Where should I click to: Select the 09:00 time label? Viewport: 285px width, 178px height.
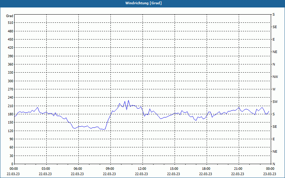110,169
